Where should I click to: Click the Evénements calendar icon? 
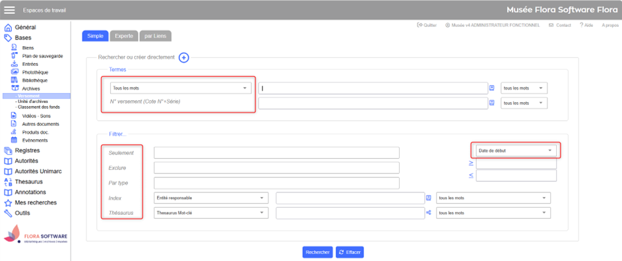tap(15, 140)
